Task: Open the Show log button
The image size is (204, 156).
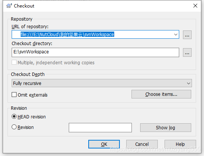Action: click(x=165, y=127)
